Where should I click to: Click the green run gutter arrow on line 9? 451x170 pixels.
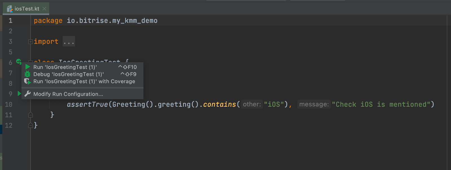[x=19, y=94]
